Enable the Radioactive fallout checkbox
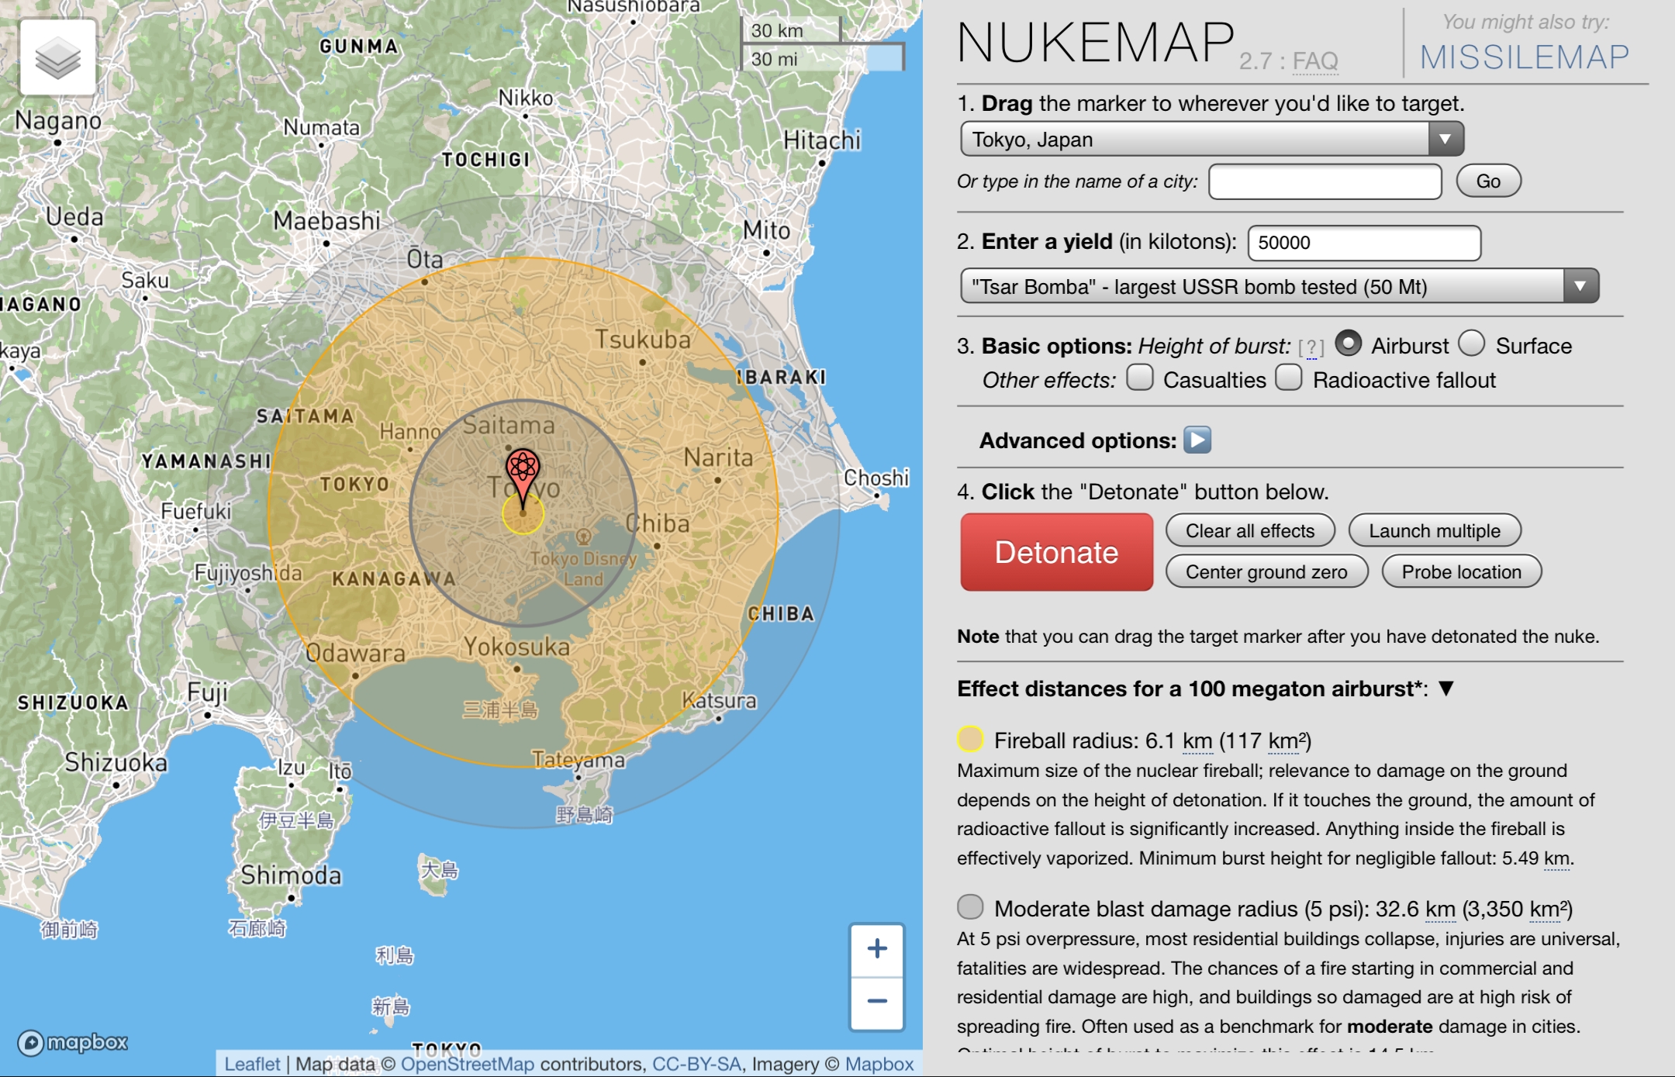This screenshot has height=1077, width=1675. coord(1288,378)
